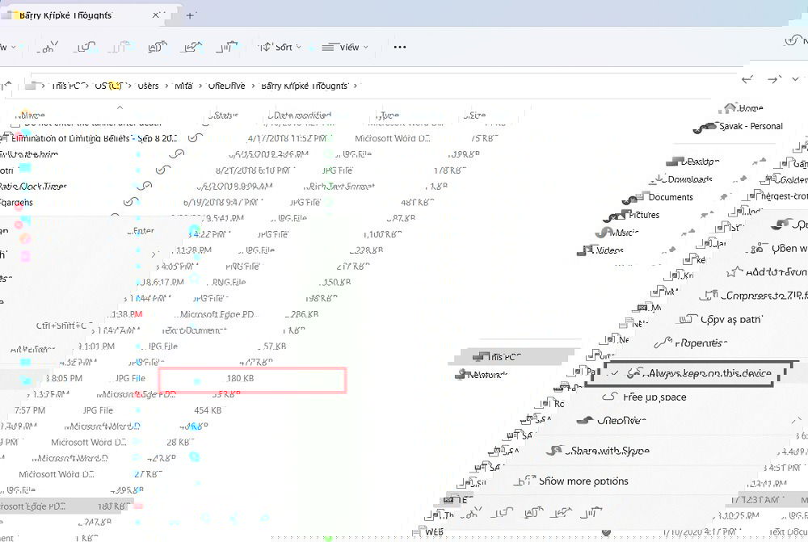
Task: Sort by the Name column header
Action: click(x=32, y=115)
